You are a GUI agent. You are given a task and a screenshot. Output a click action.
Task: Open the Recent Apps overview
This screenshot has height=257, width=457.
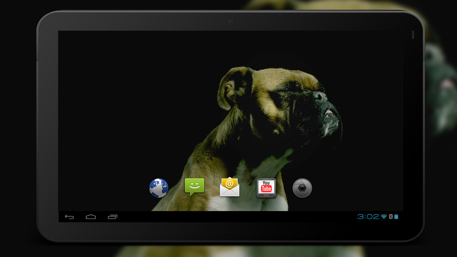112,217
